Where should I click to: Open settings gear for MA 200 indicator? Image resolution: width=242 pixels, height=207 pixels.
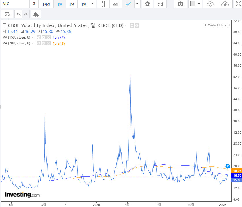(x=44, y=43)
